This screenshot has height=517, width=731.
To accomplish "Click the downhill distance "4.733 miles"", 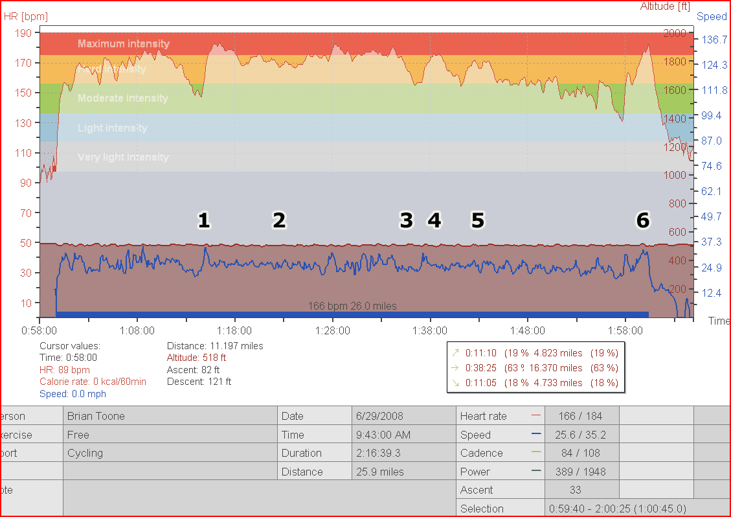I will [x=558, y=383].
